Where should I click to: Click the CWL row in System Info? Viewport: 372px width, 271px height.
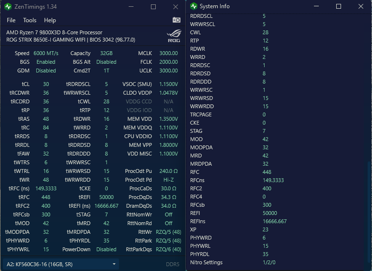click(276, 32)
